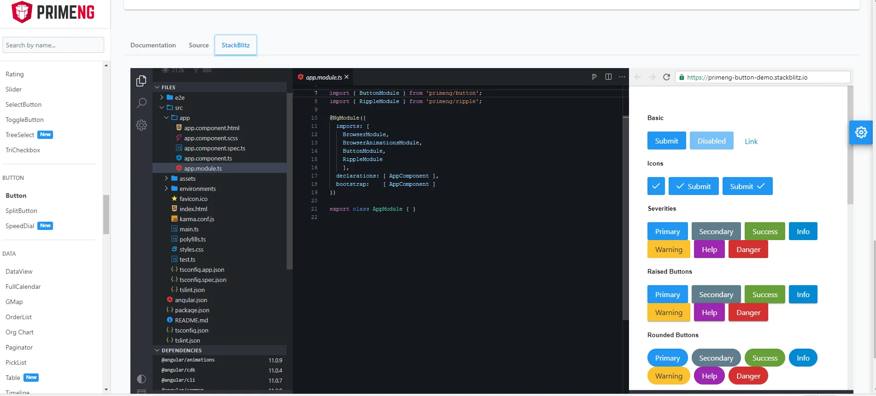The width and height of the screenshot is (876, 396).
Task: Go forward in the preview browser
Action: click(x=652, y=77)
